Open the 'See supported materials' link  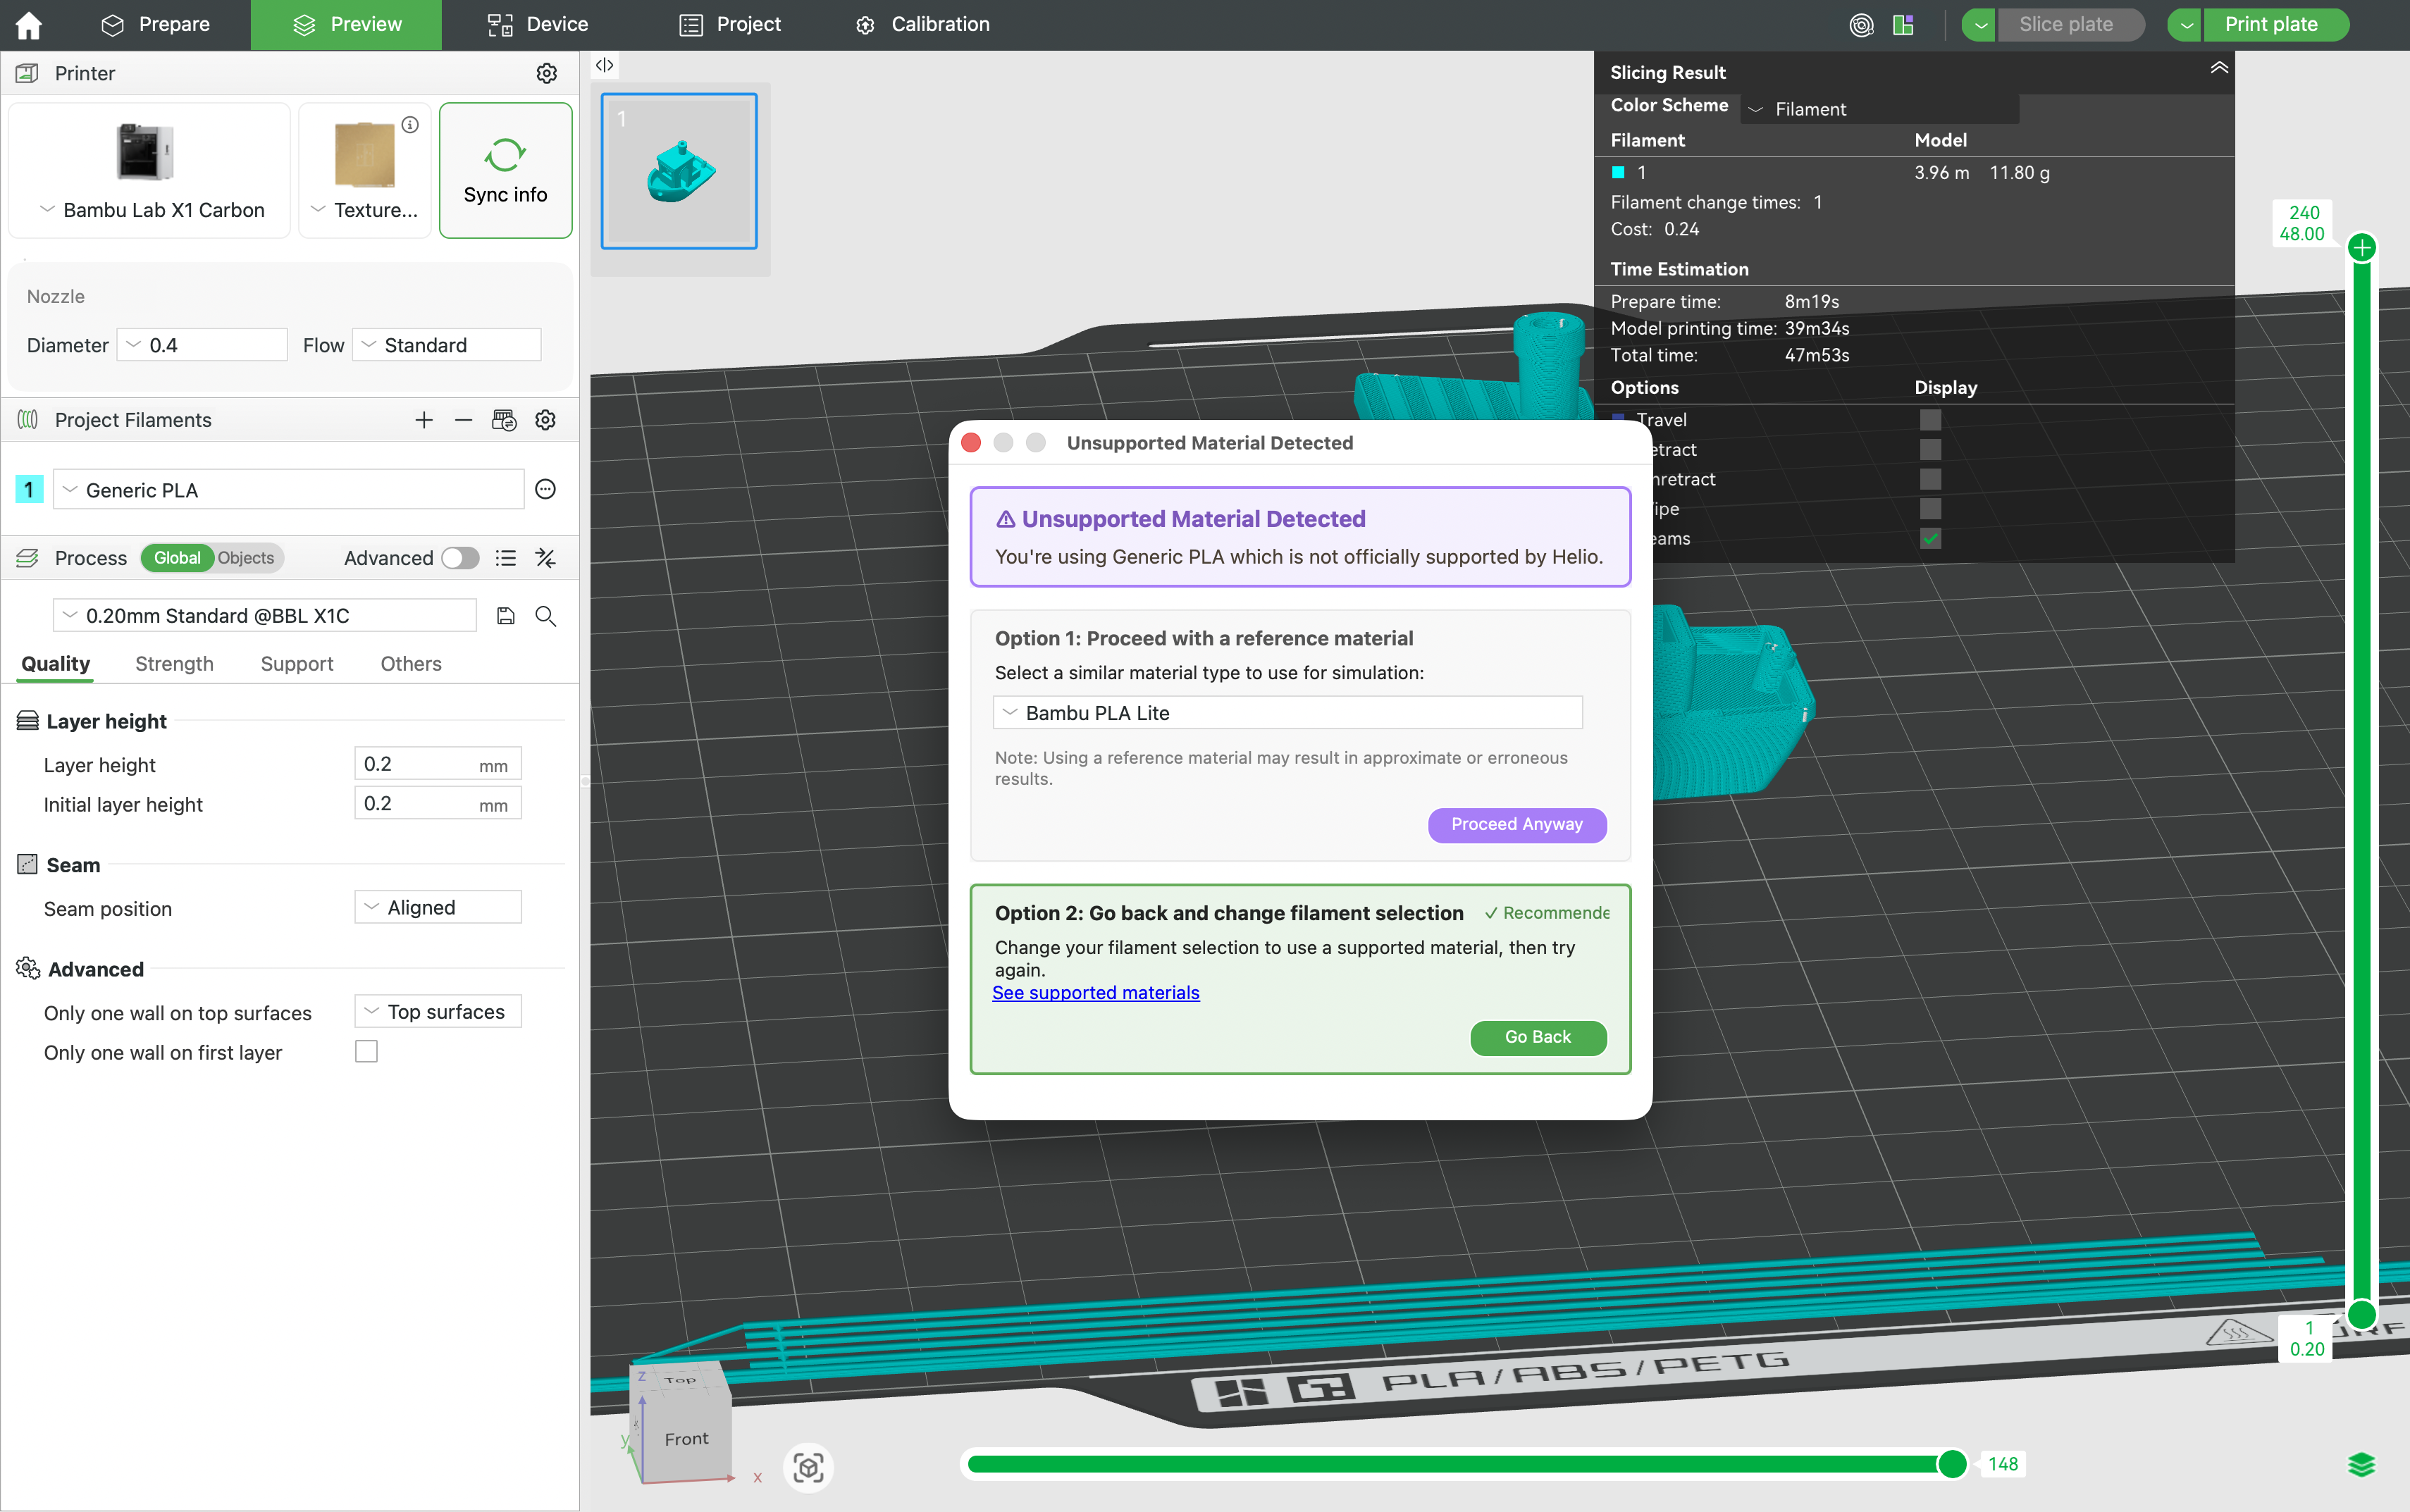(1095, 992)
